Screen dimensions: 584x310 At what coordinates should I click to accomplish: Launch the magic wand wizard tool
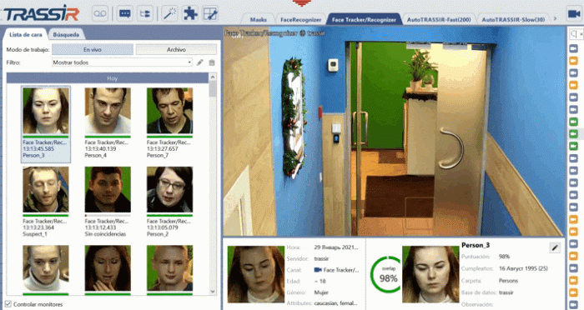(x=170, y=14)
